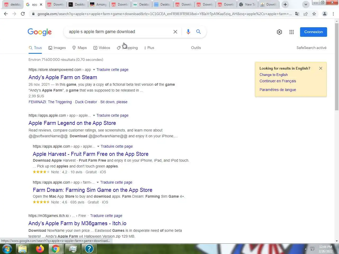Click the browser address bar URL
The image size is (339, 254).
tap(164, 14)
